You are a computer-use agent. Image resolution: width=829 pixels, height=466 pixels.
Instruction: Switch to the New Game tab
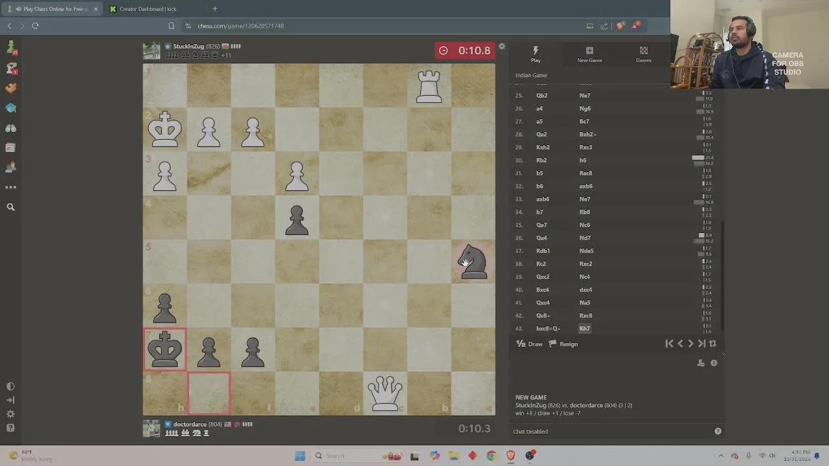[x=589, y=54]
